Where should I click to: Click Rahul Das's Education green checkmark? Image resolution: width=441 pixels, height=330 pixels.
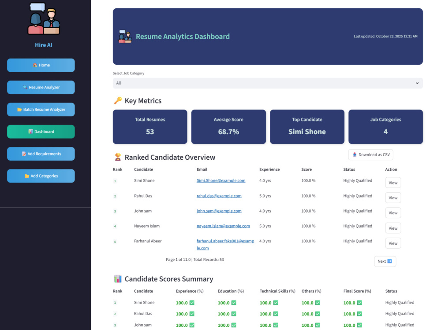[x=234, y=314]
